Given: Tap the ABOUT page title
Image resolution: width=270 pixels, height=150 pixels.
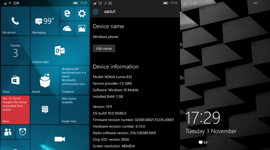Looking at the screenshot, I should pos(110,12).
